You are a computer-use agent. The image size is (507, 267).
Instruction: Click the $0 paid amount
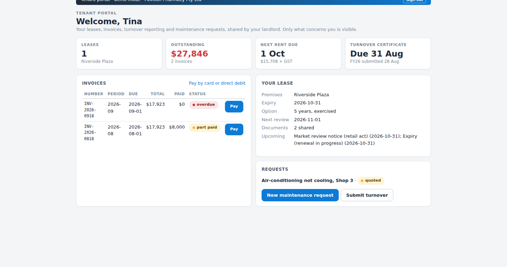(x=182, y=104)
